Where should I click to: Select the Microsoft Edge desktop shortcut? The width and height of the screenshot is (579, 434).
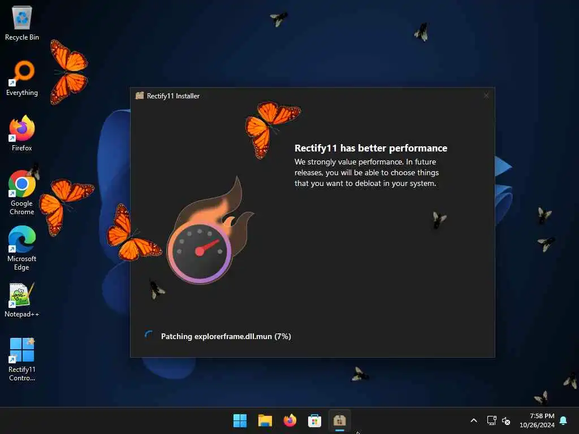22,248
